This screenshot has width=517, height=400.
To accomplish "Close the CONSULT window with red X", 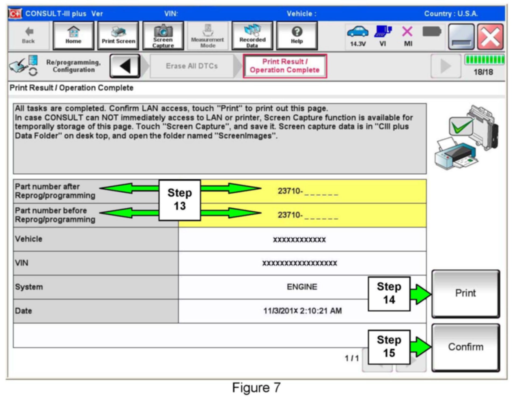I will point(490,37).
